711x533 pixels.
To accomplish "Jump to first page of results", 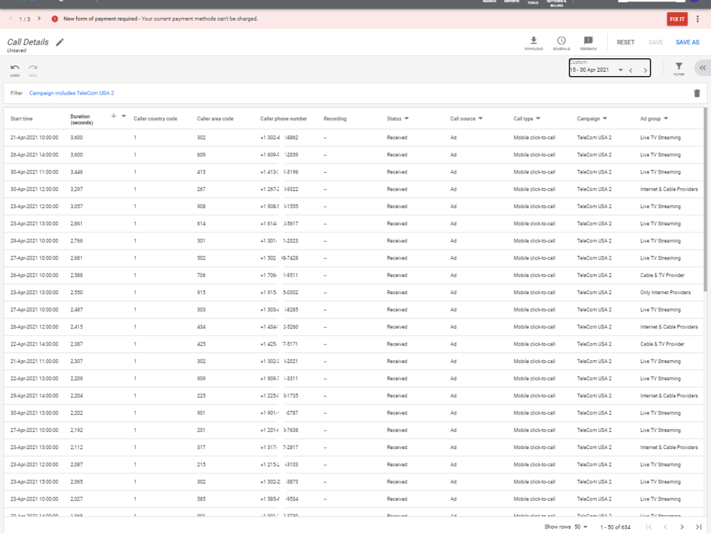I will coord(649,527).
